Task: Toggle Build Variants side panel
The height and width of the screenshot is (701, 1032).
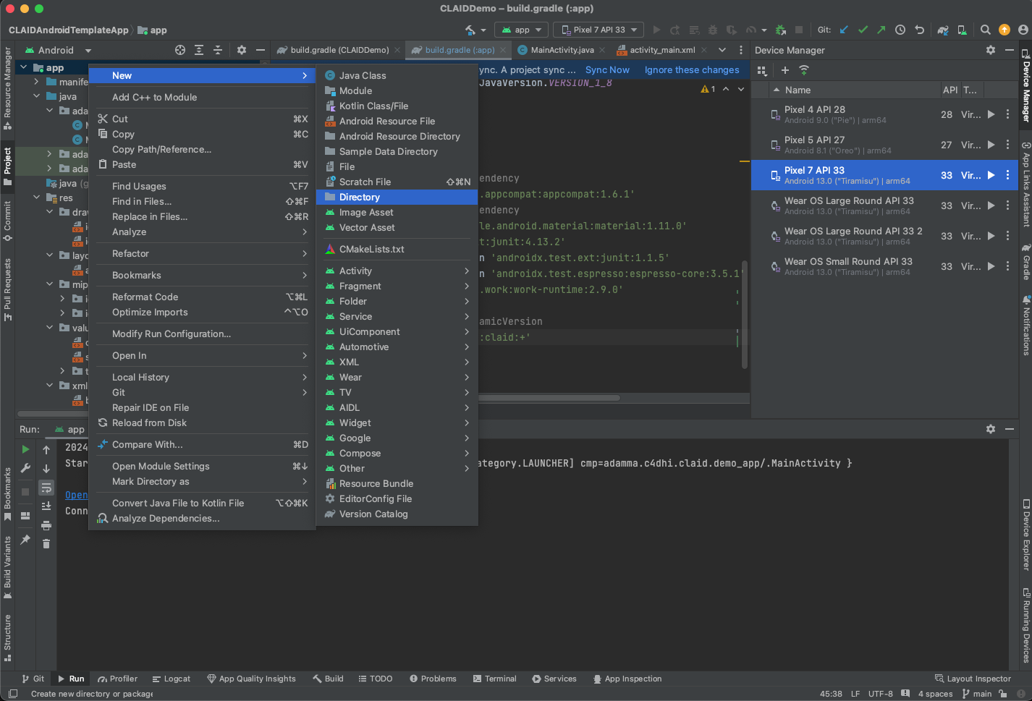Action: [x=7, y=568]
